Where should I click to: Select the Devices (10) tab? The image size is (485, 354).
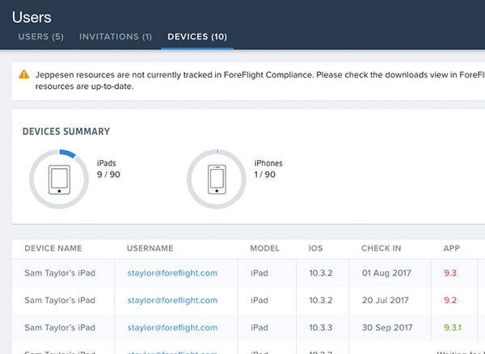pyautogui.click(x=197, y=37)
